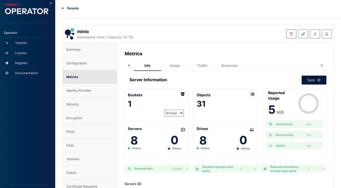This screenshot has width=341, height=188.
Task: Click the Reduced redundancy storage class icon
Action: click(265, 169)
